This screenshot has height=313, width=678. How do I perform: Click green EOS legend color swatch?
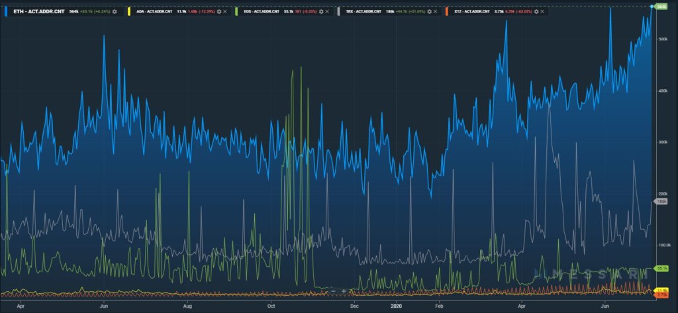tap(236, 12)
